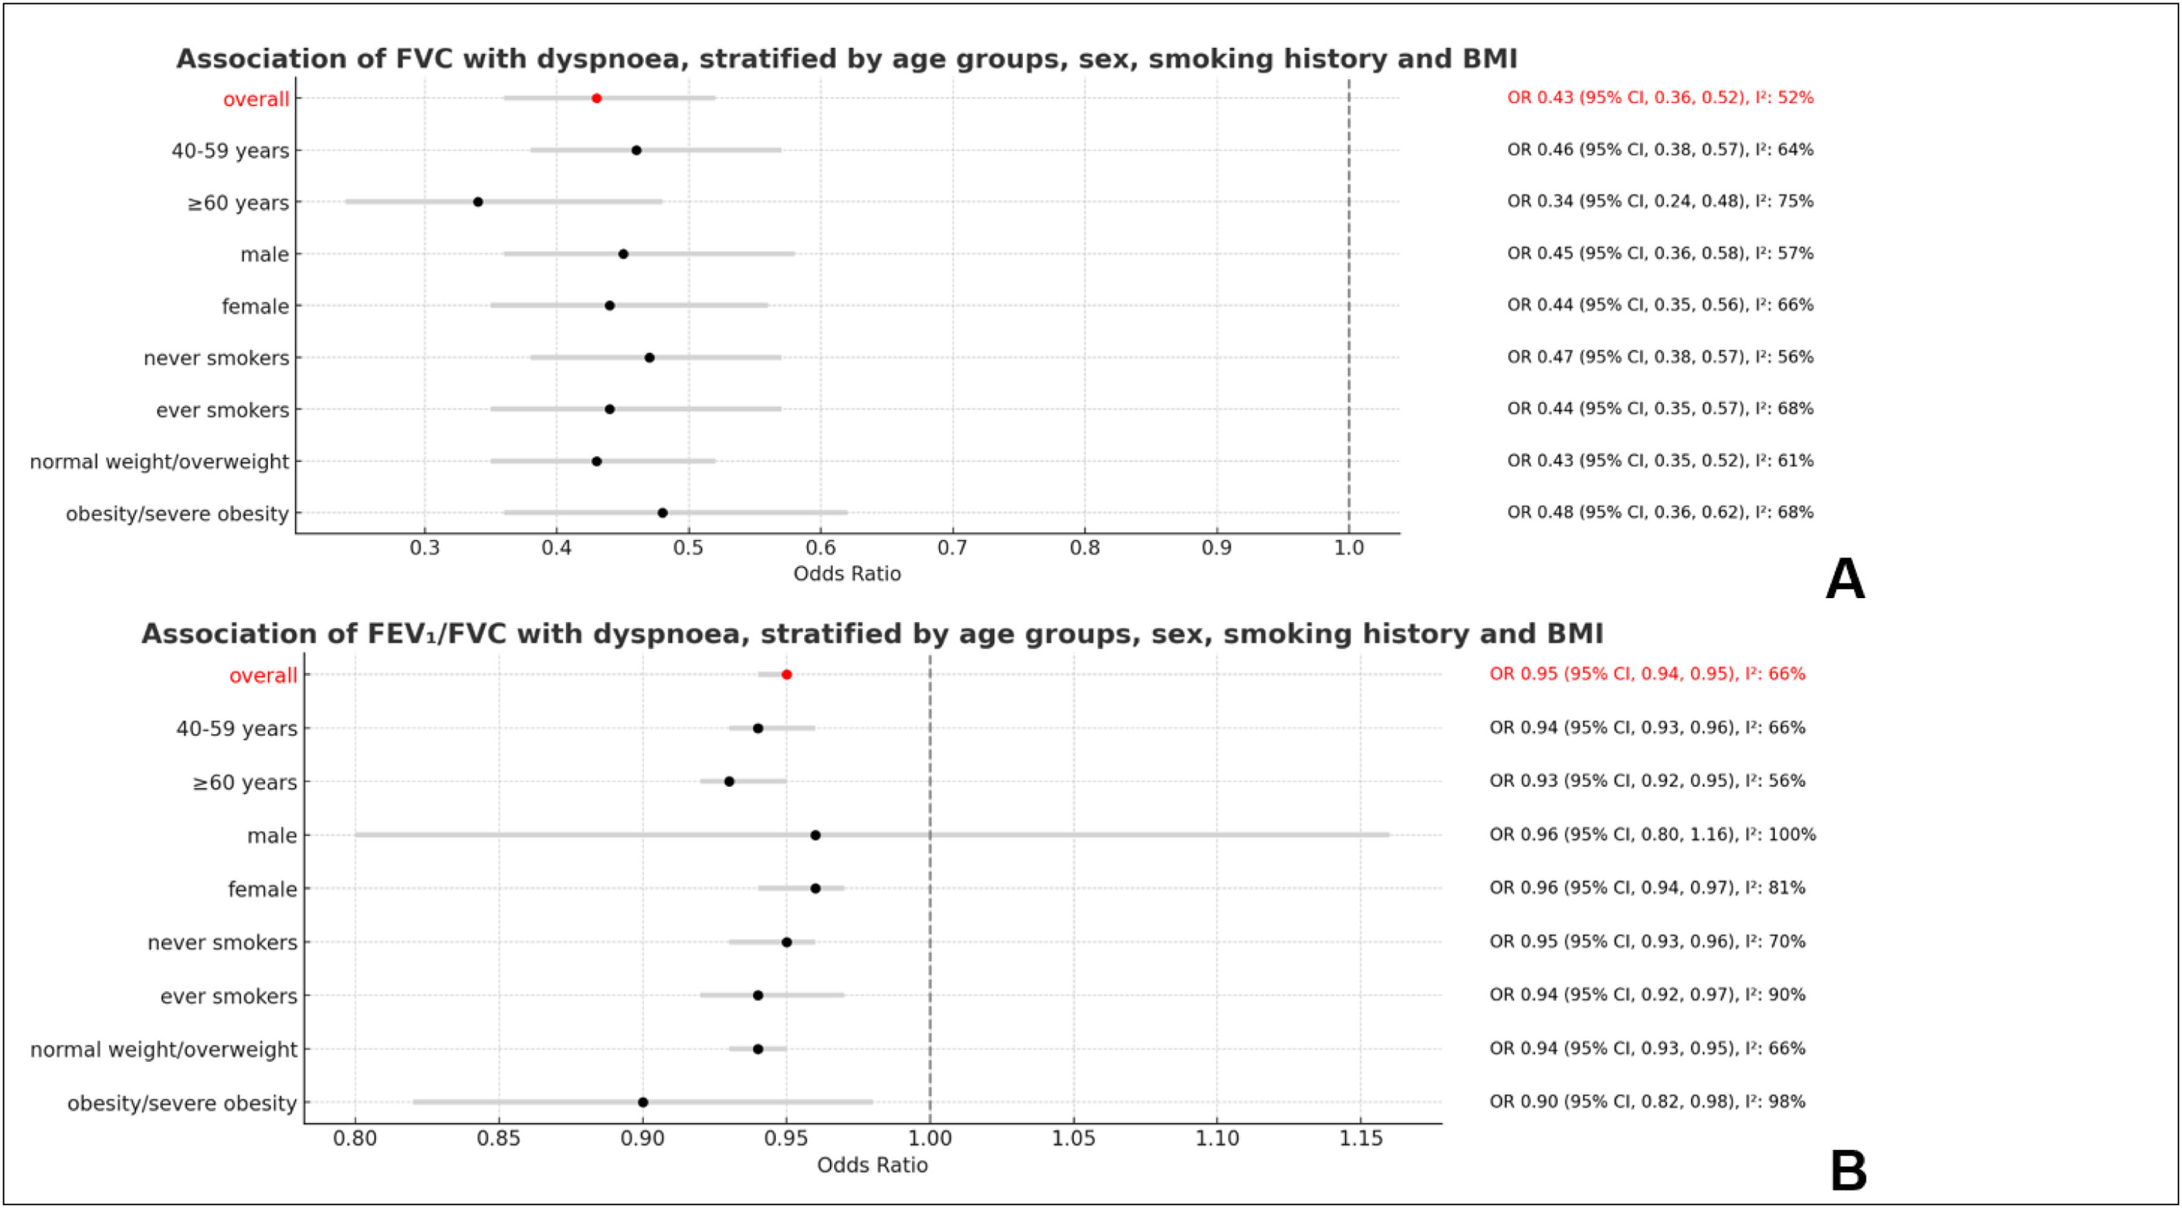Click the FVC with dyspnoea chart title

coord(846,59)
